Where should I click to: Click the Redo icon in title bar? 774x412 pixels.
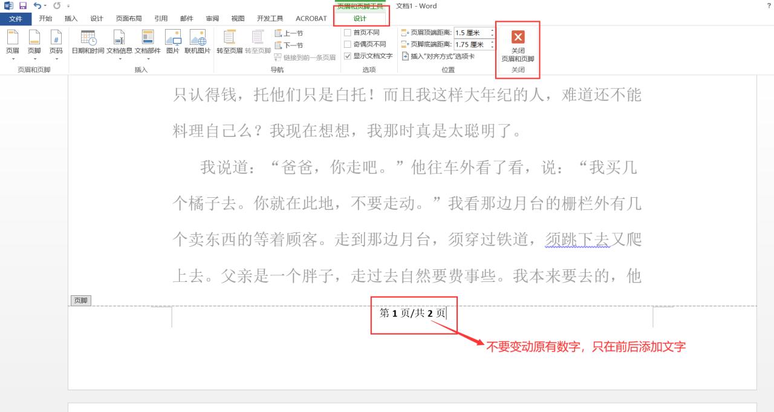coord(57,5)
